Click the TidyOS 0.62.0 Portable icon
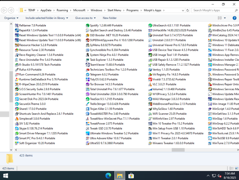Image resolution: width=239 pixels, height=180 pixels. pyautogui.click(x=88, y=79)
